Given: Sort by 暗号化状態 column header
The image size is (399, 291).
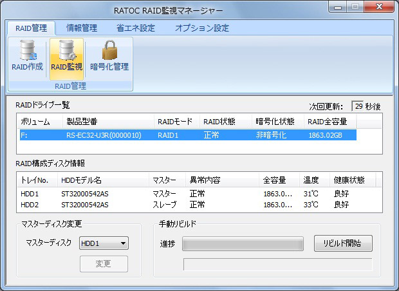Looking at the screenshot, I should pyautogui.click(x=278, y=122).
